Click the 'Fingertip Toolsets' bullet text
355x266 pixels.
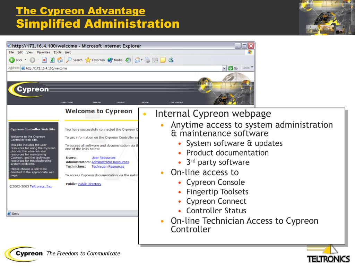click(217, 192)
